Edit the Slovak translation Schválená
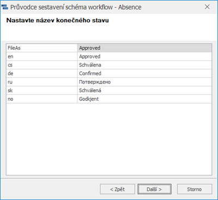Image resolution: width=218 pixels, height=200 pixels. coord(144,90)
